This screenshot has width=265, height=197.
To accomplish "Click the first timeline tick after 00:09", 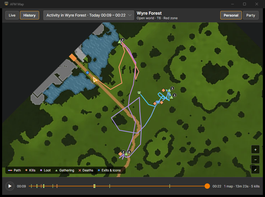I will click(31, 186).
